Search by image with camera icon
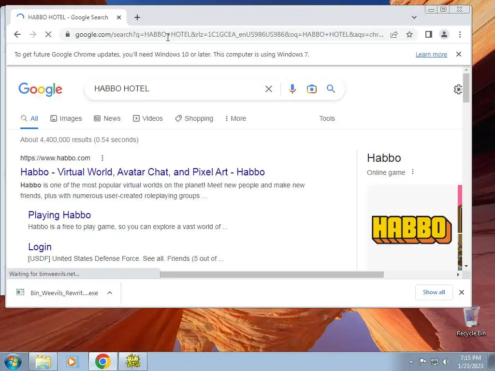The width and height of the screenshot is (495, 371). point(312,89)
